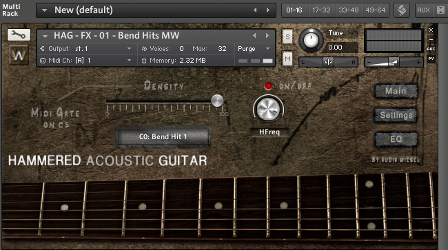Open instrument edit mode with wrench icon
Image resolution: width=448 pixels, height=250 pixels.
coord(19,35)
